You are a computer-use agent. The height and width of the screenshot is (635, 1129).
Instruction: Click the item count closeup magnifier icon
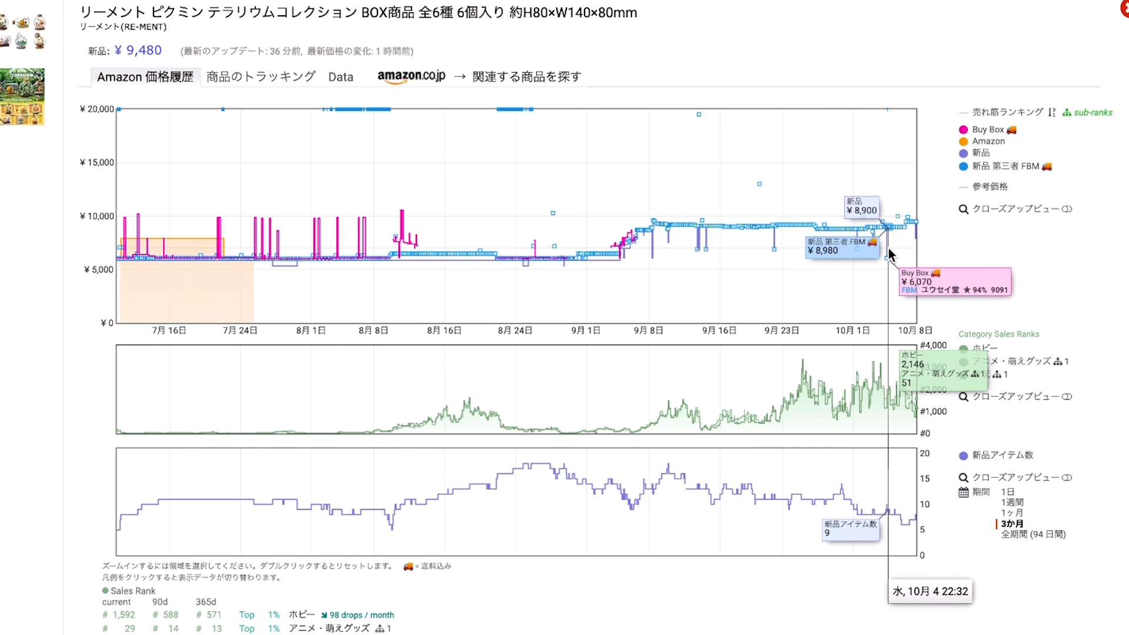963,478
